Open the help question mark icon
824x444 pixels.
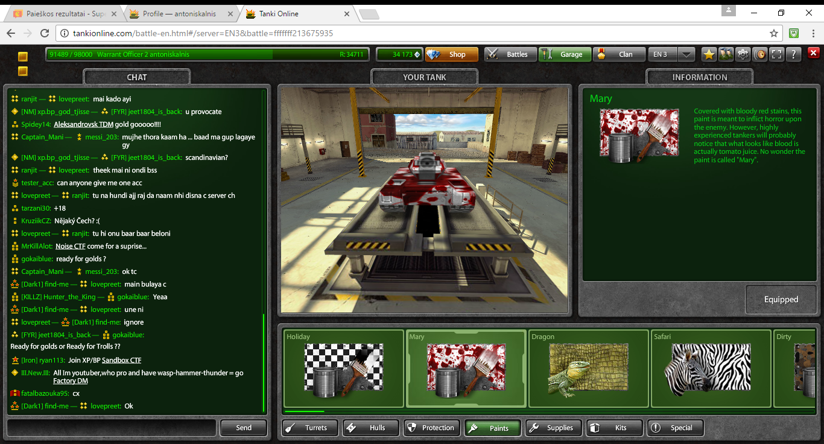(794, 54)
